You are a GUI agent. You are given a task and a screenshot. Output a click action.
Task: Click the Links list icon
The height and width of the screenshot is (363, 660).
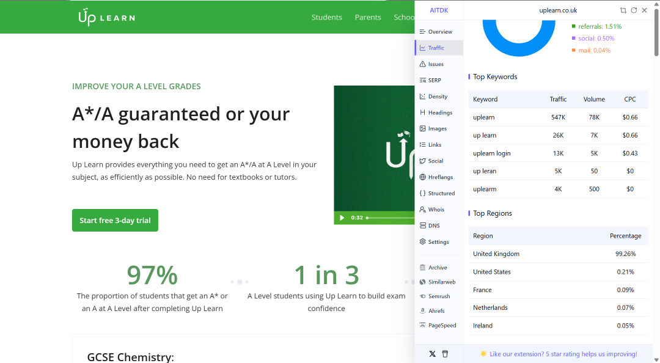pos(423,144)
